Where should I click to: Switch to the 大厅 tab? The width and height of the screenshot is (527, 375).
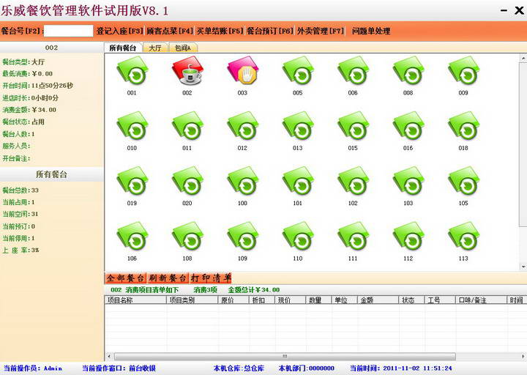[x=154, y=48]
